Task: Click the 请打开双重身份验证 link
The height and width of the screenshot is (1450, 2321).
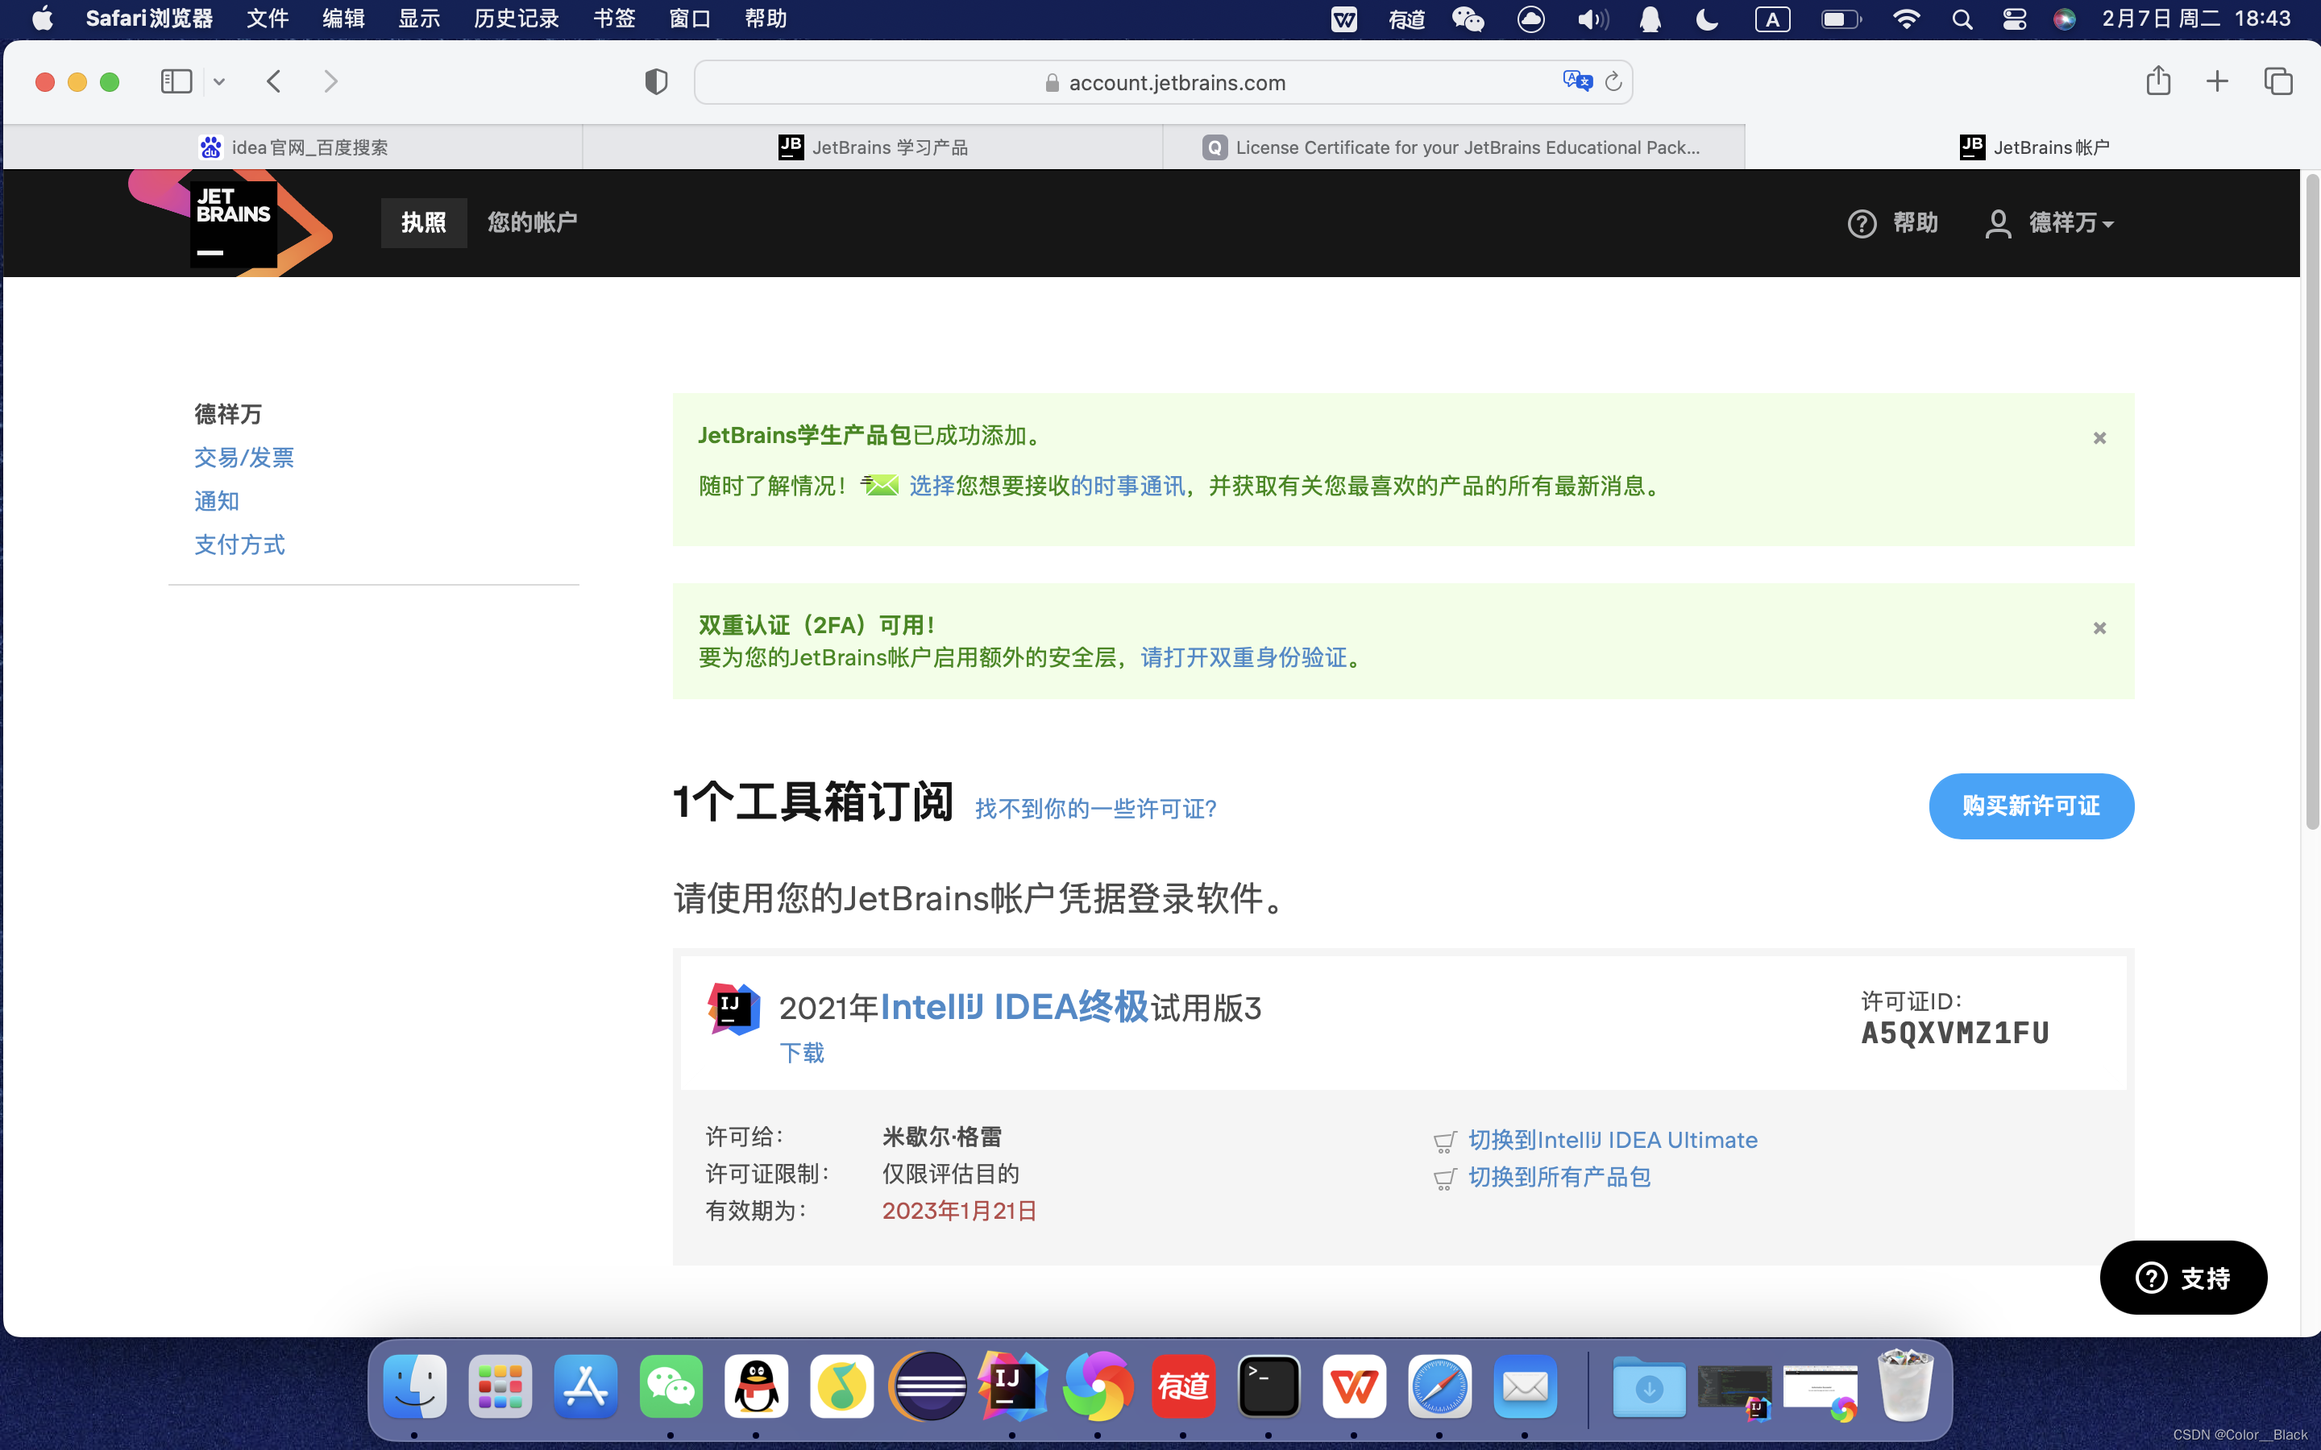Action: coord(1244,657)
